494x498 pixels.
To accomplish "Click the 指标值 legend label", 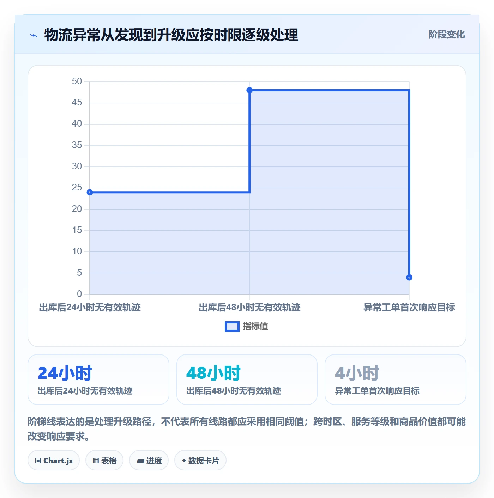I will (x=255, y=327).
